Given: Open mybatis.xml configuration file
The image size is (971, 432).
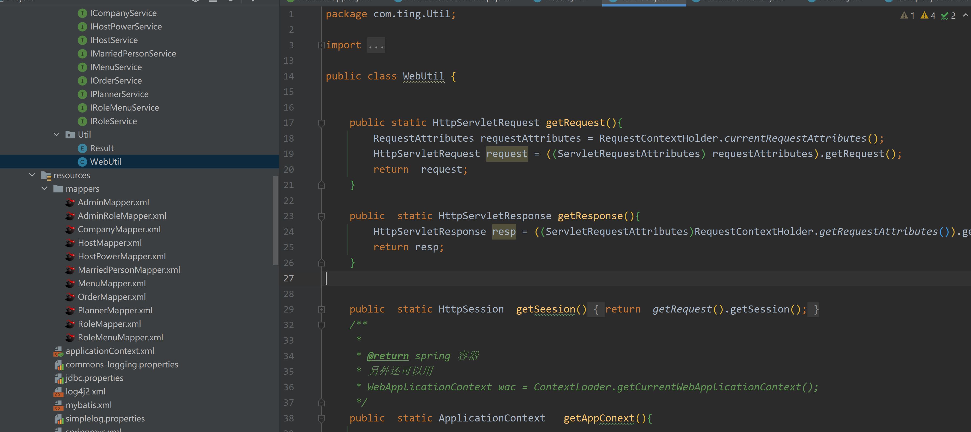Looking at the screenshot, I should point(89,405).
